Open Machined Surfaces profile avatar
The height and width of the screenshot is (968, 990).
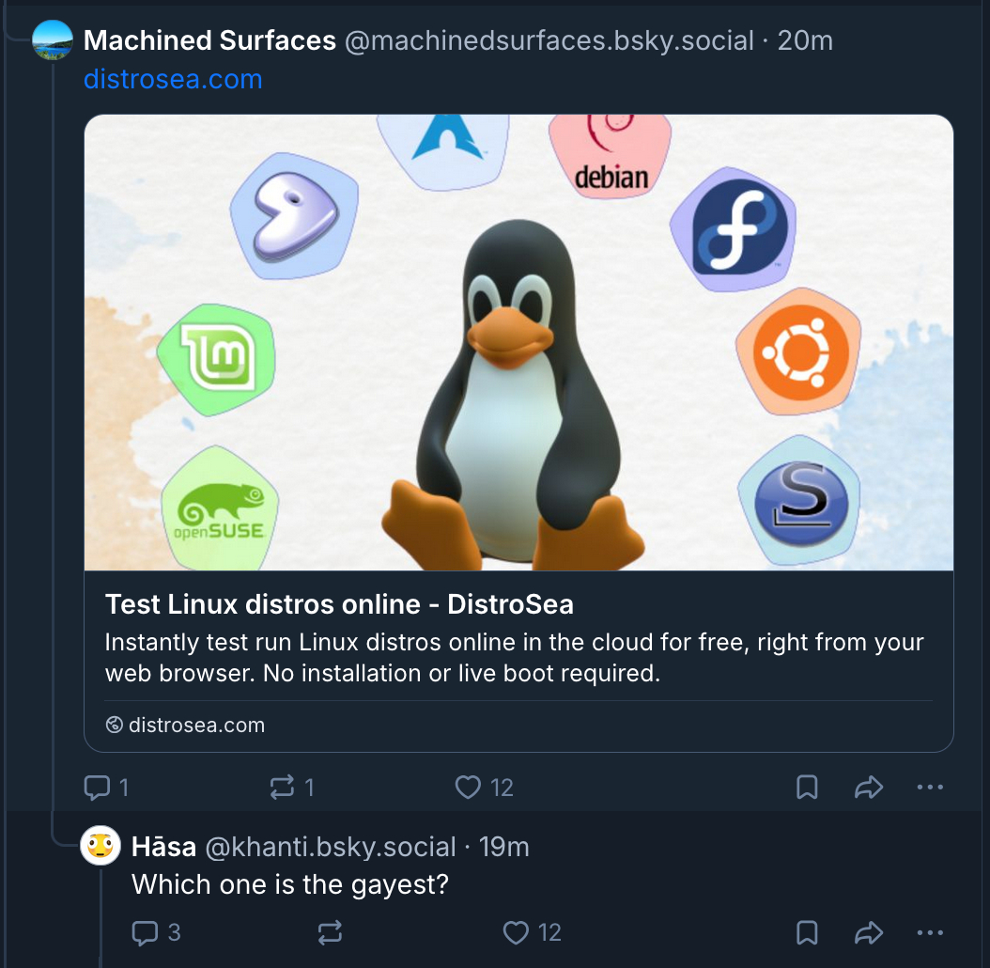pyautogui.click(x=53, y=40)
